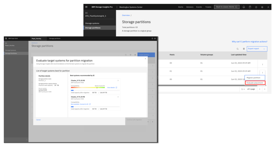This screenshot has width=276, height=146.
Task: Open the page number dropdown
Action: click(x=243, y=89)
